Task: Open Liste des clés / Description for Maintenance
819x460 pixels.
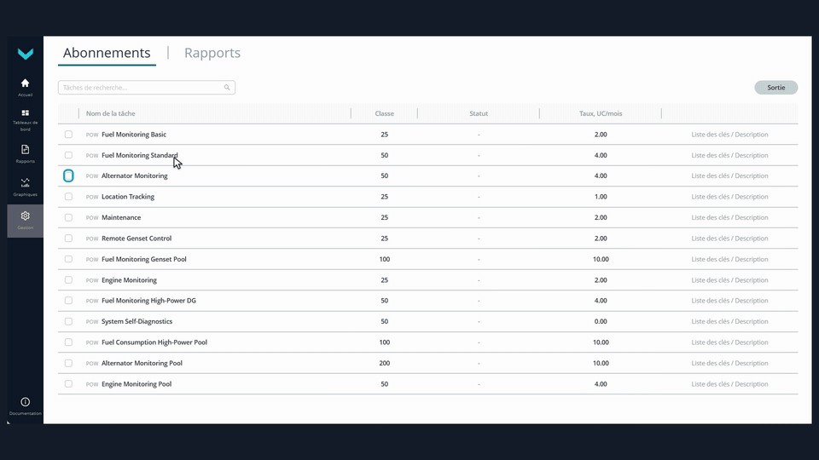Action: click(x=729, y=217)
